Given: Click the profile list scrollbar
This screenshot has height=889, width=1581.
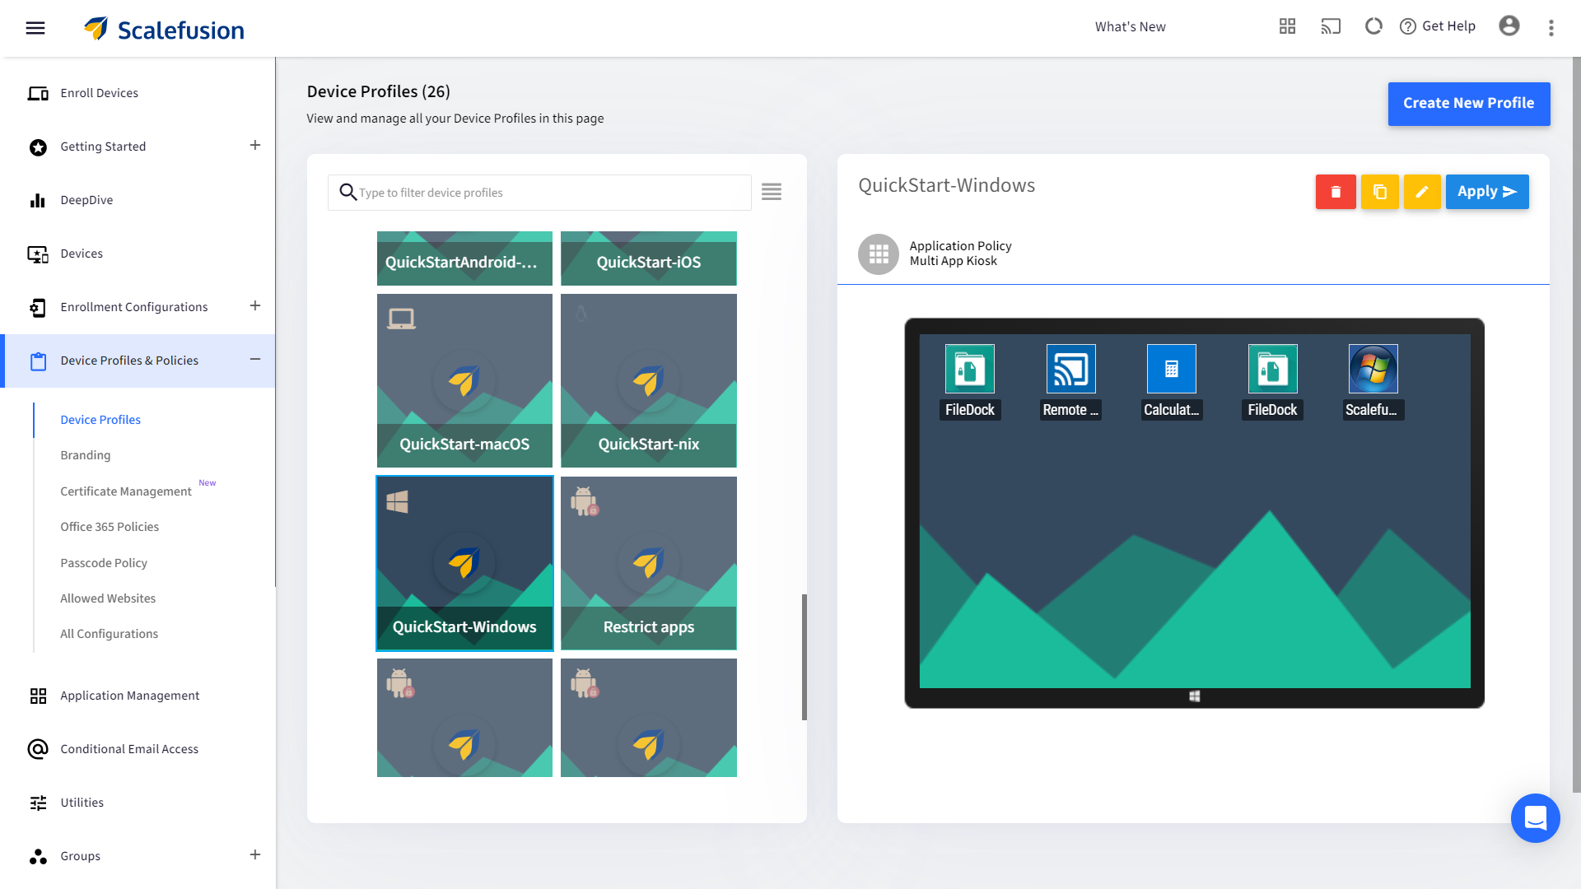Looking at the screenshot, I should tap(804, 657).
